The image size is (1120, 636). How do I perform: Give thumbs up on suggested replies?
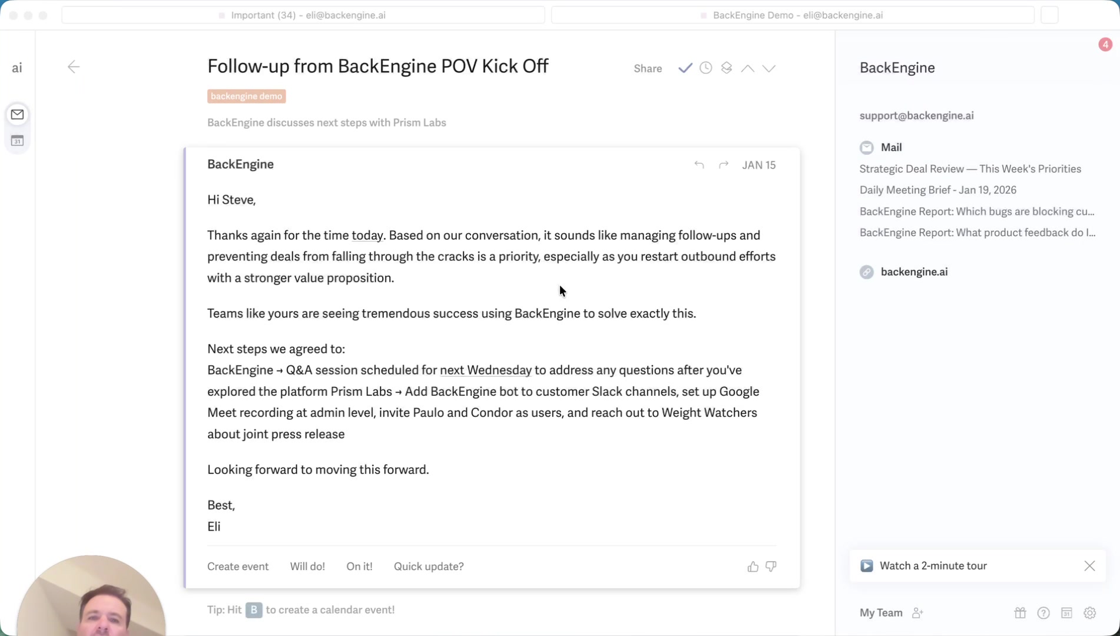click(753, 567)
